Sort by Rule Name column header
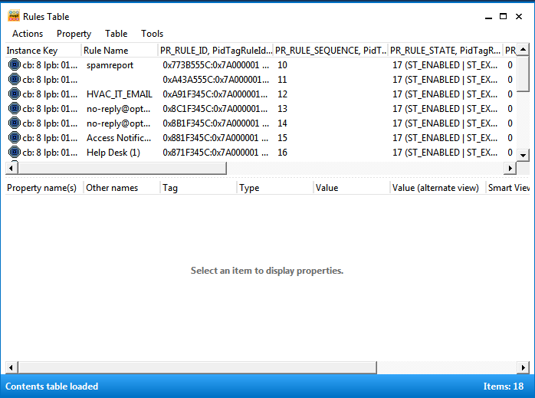The width and height of the screenshot is (535, 398). coord(120,51)
